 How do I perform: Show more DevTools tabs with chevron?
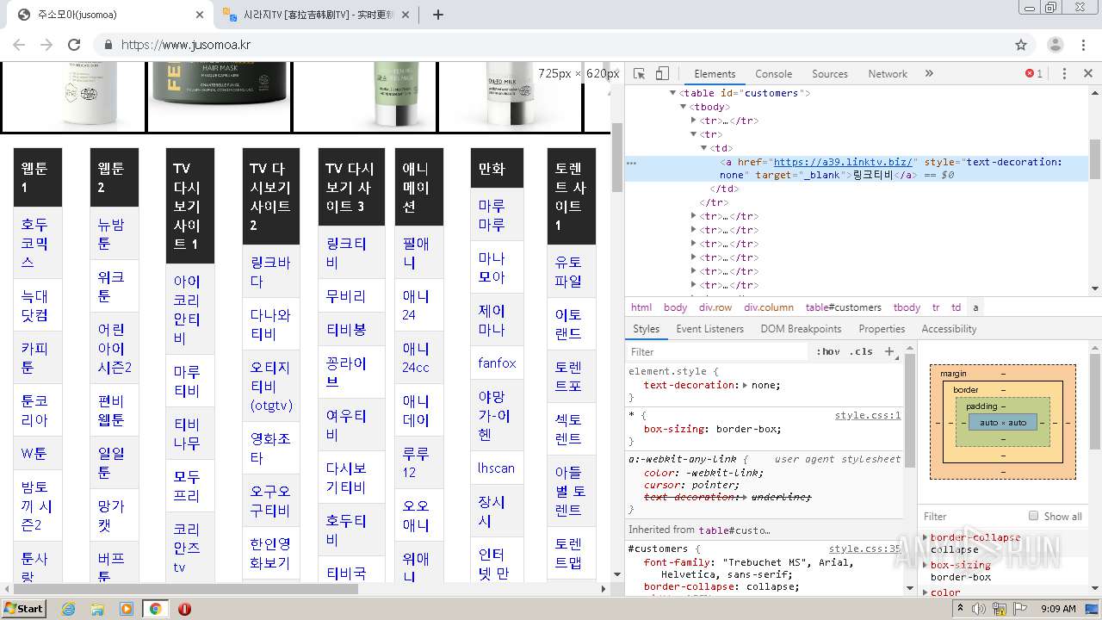click(x=929, y=74)
